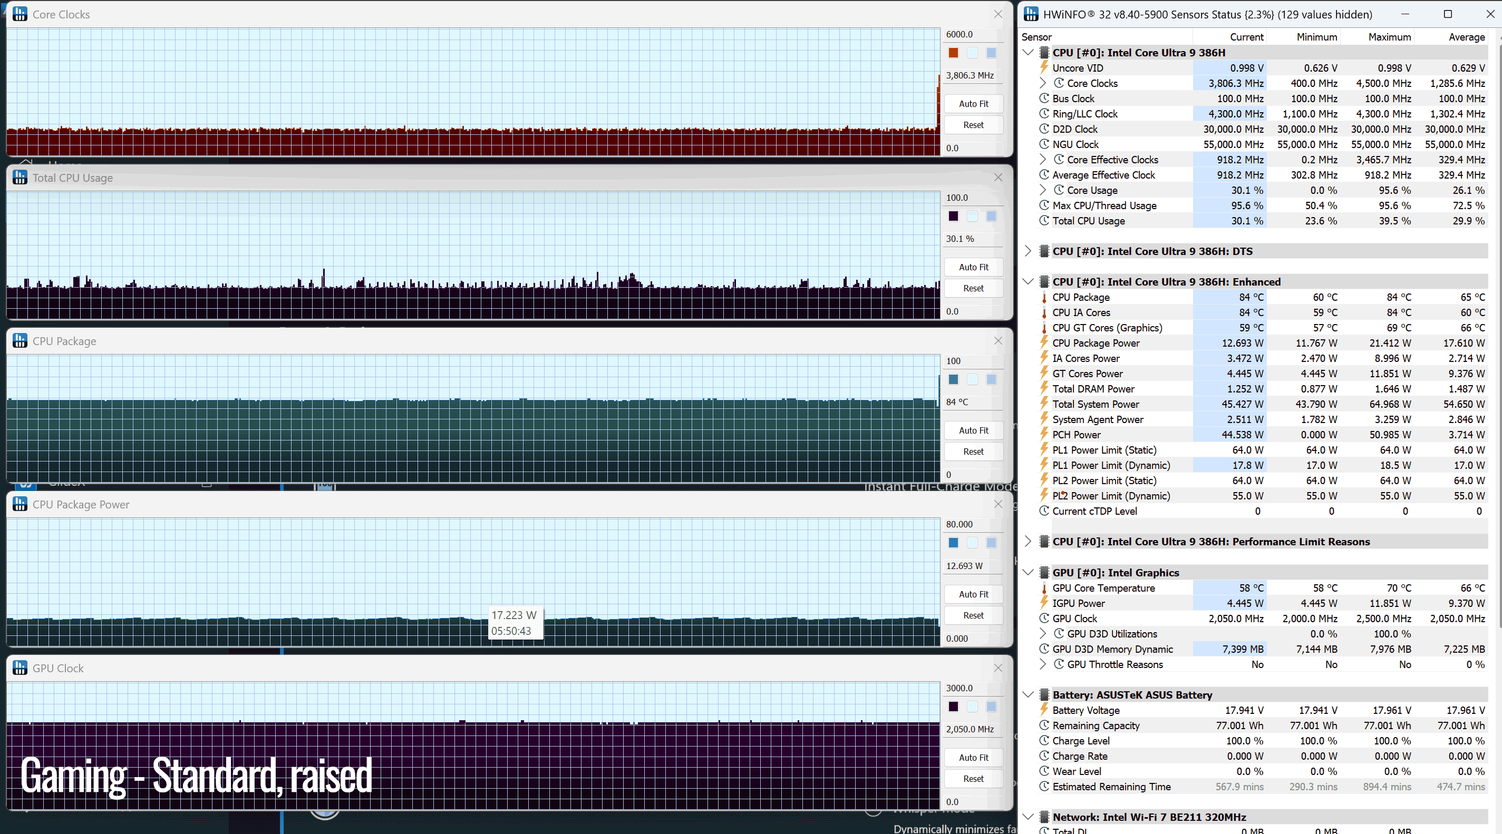
Task: Open the teal-blue swatch in CPU Package graph
Action: tap(953, 379)
